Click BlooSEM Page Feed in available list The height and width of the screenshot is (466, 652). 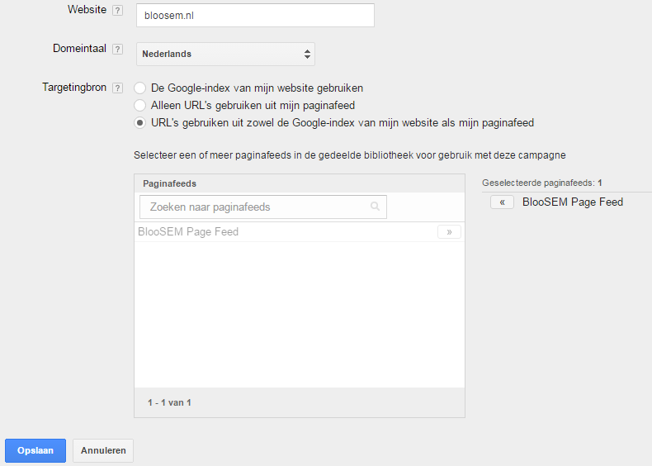tap(188, 232)
